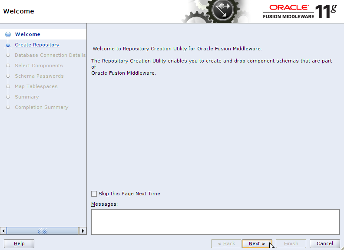Click the Create Repository step marker icon
Viewport: 344px width, 250px height.
click(x=8, y=45)
